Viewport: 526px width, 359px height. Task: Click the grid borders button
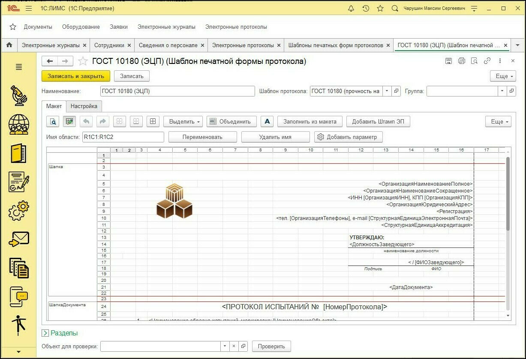(x=153, y=121)
